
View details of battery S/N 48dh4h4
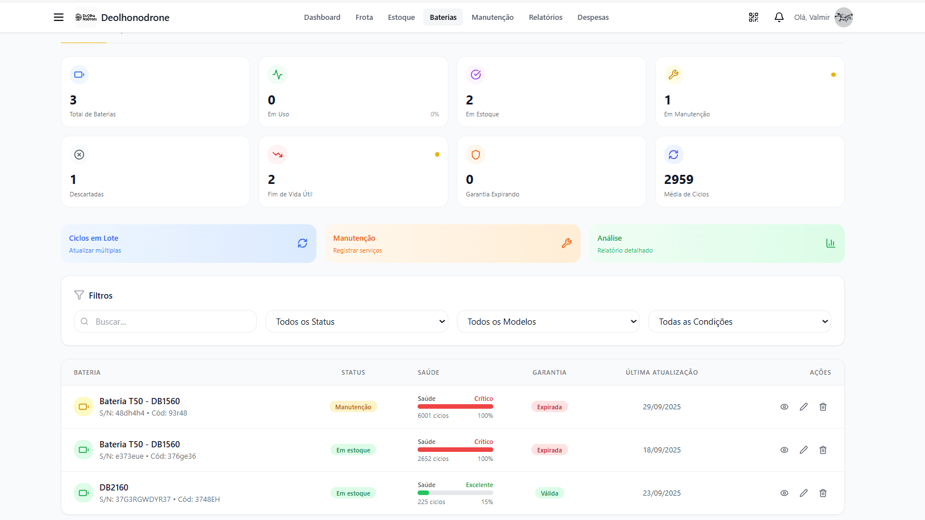pyautogui.click(x=784, y=406)
